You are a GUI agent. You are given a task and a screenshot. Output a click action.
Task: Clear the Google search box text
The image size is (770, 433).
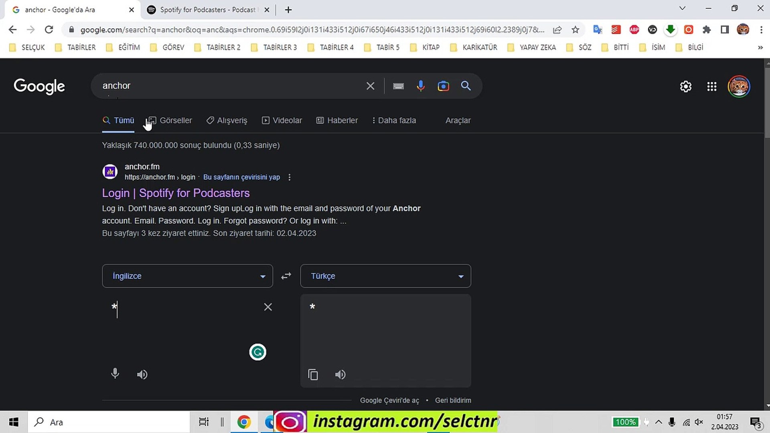(x=370, y=86)
